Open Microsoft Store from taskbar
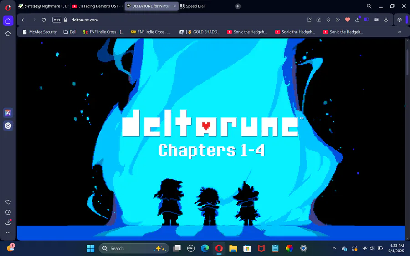 coord(247,248)
